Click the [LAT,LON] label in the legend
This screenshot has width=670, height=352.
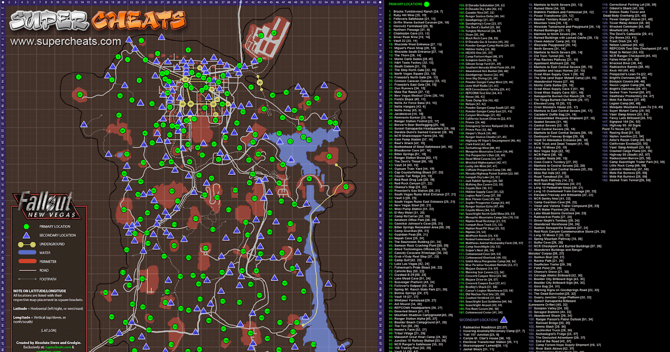coord(47,331)
